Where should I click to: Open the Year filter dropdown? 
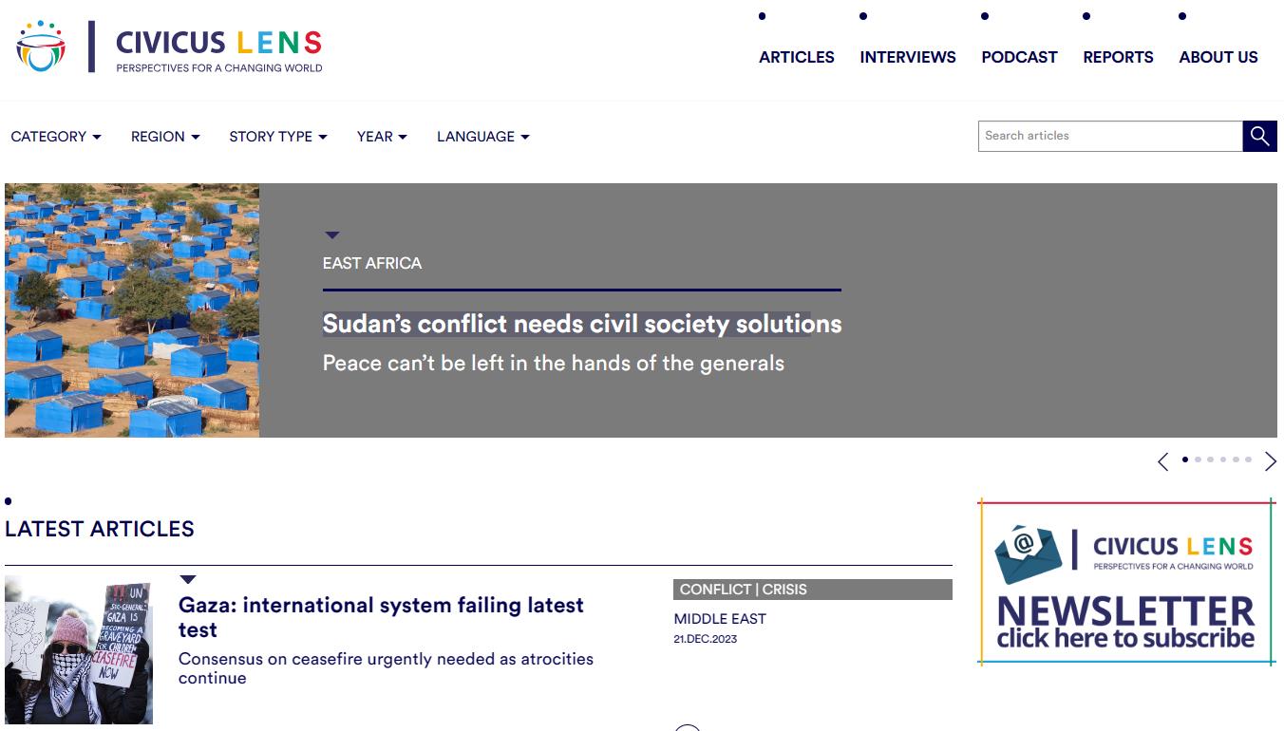pos(382,137)
